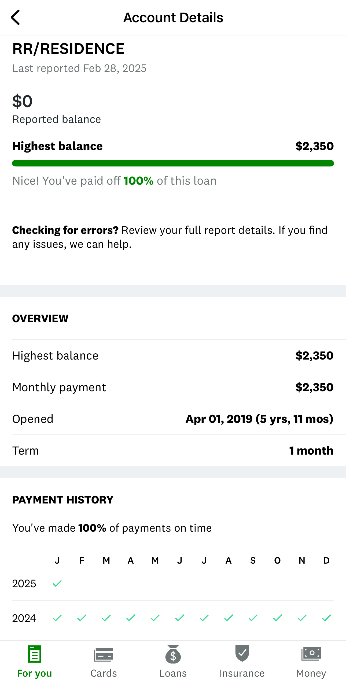Open the Cards tab icon
346x681 pixels.
point(104,654)
